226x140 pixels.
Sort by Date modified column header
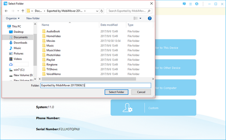pyautogui.click(x=109, y=25)
